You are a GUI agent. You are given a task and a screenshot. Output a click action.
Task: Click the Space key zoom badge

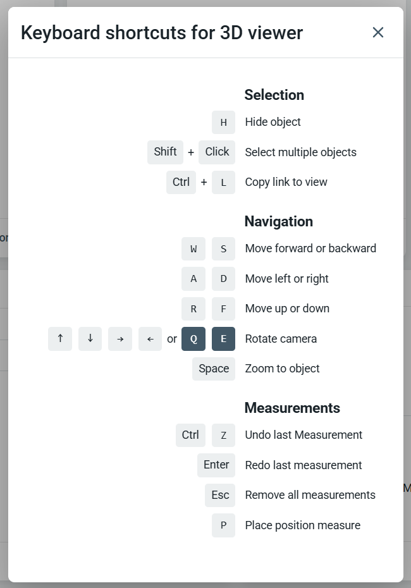click(214, 369)
